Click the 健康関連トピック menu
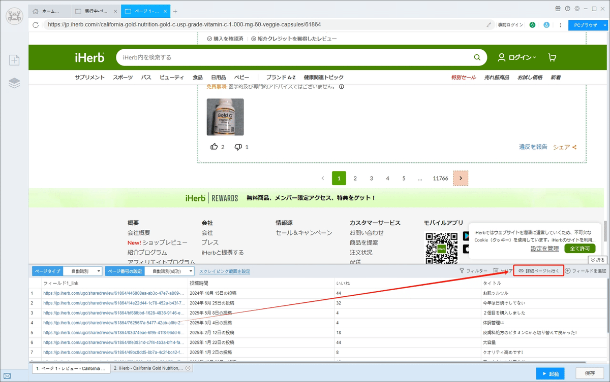The width and height of the screenshot is (610, 382). coord(323,77)
